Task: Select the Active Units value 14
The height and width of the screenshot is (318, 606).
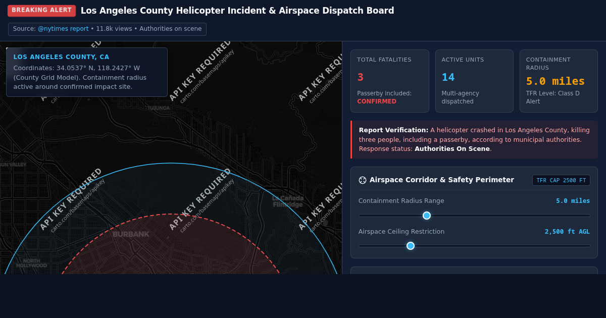Action: (448, 77)
